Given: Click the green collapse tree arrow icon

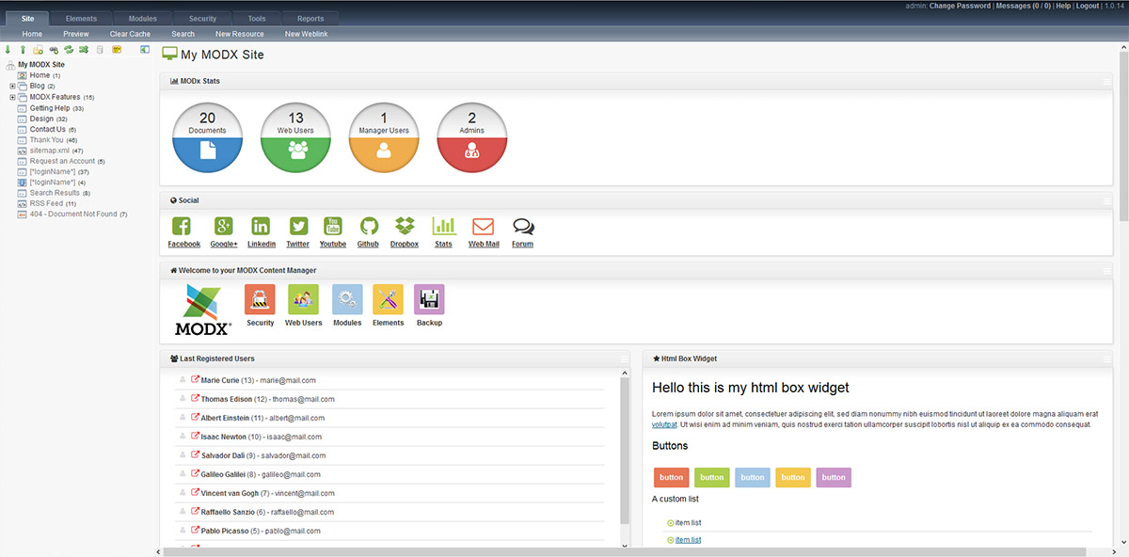Looking at the screenshot, I should coord(23,49).
